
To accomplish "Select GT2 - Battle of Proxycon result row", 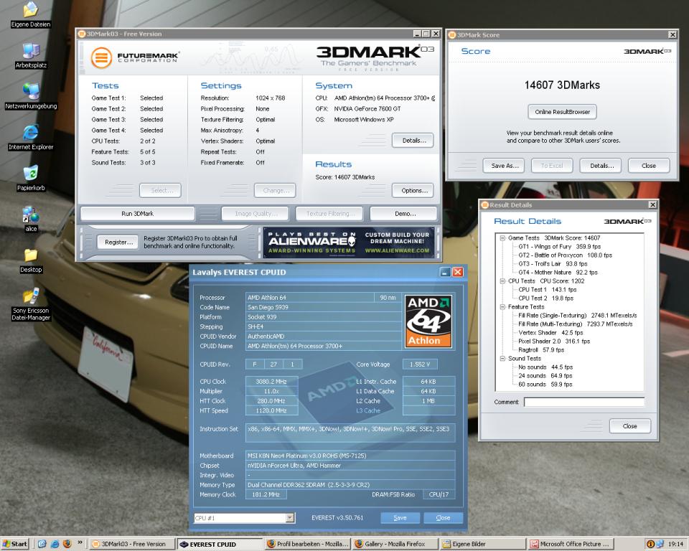I will click(x=565, y=255).
